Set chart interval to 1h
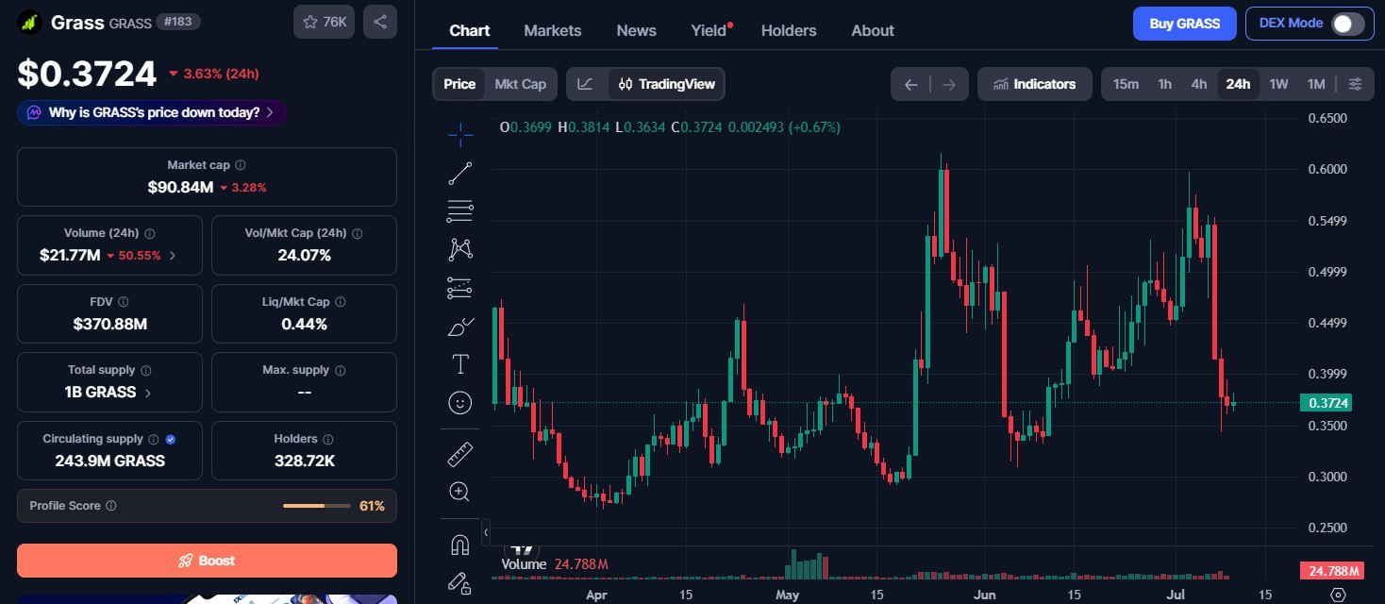 tap(1165, 84)
